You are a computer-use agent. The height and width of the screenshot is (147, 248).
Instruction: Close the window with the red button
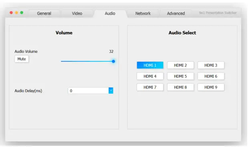coord(11,13)
